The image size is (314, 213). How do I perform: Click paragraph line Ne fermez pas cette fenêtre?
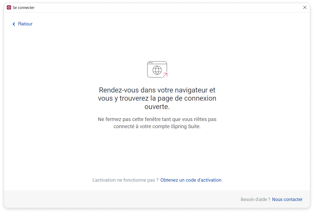pos(157,119)
